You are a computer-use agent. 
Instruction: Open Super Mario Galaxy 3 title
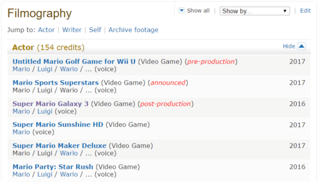pos(51,104)
